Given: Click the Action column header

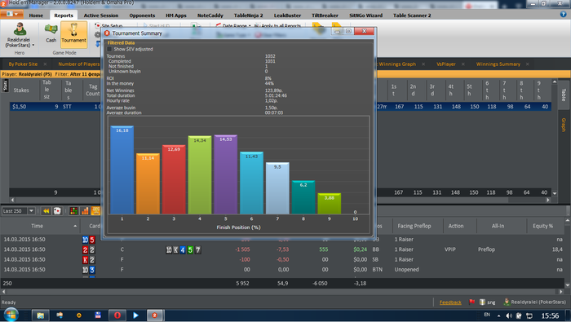Looking at the screenshot, I should (x=456, y=226).
